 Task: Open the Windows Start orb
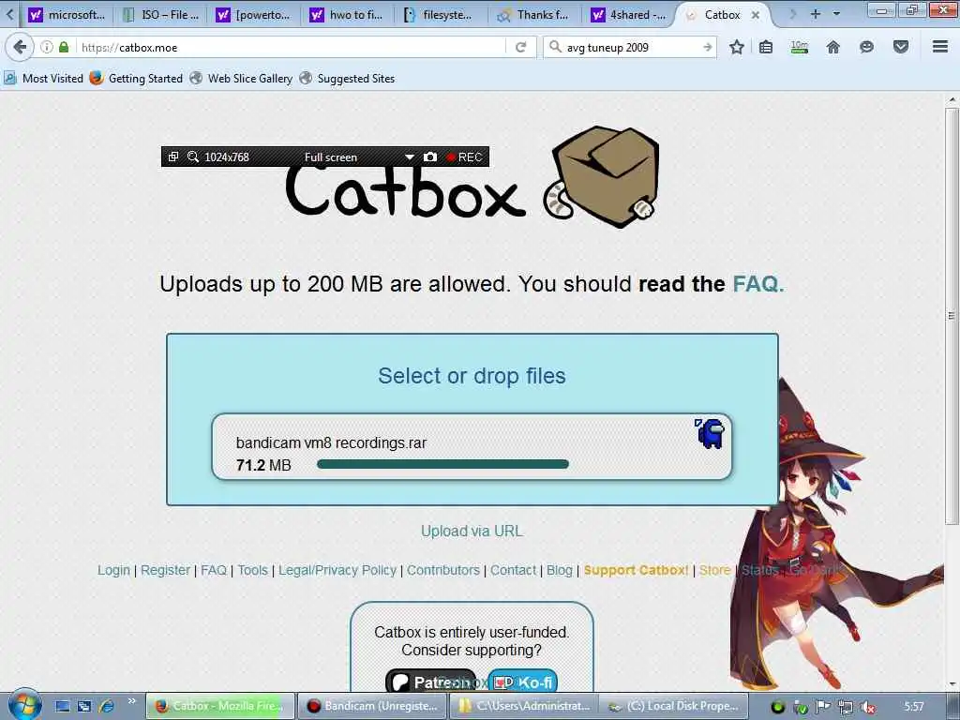(x=24, y=705)
